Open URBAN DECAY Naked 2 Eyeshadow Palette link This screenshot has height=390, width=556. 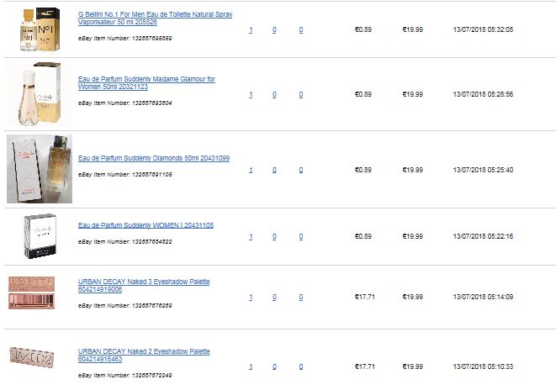pos(144,356)
